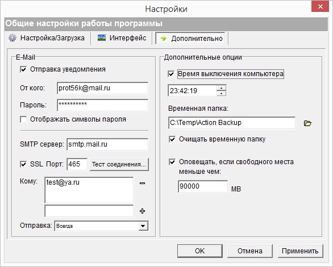This screenshot has height=267, width=333.
Task: Select test@ya.ru in the Кому list
Action: 63,182
